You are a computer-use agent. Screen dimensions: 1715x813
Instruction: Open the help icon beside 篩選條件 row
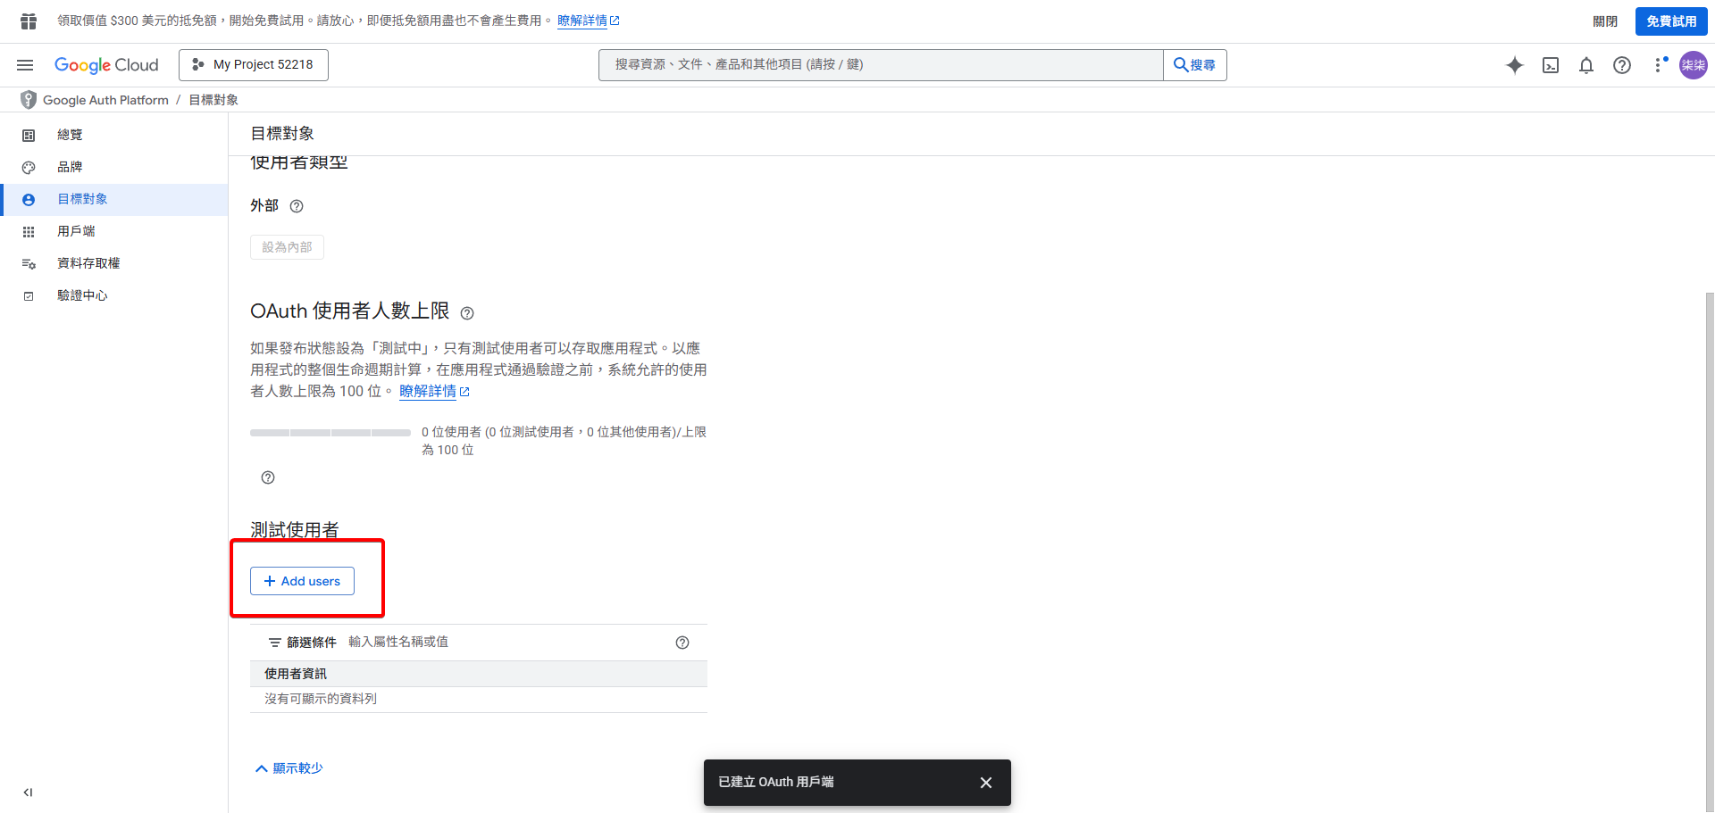(682, 642)
